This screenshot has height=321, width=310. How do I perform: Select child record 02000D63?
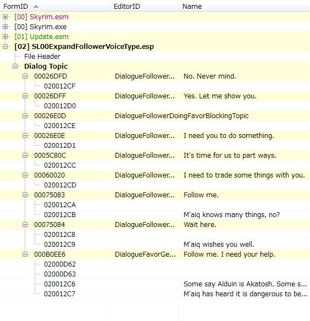point(60,274)
